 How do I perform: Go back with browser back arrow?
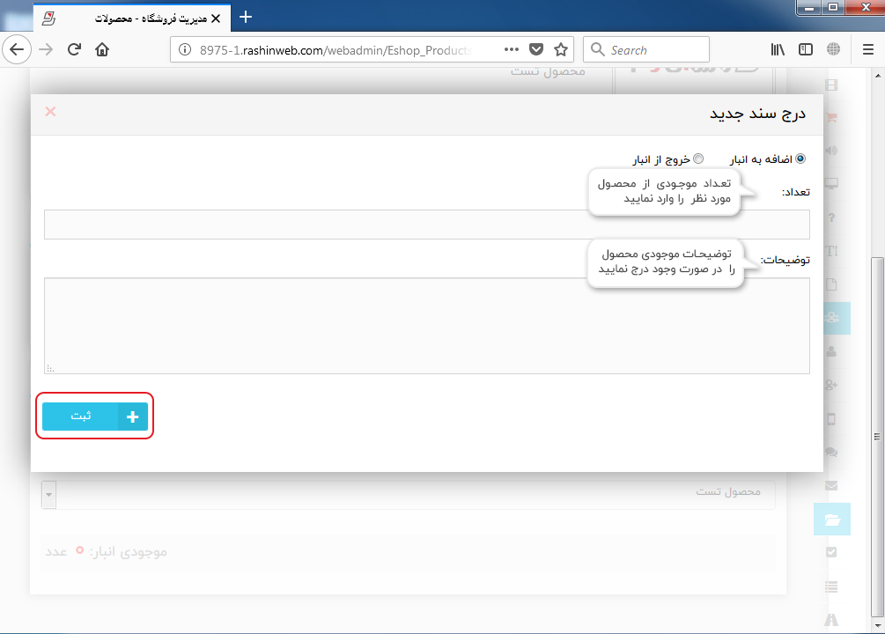click(x=17, y=49)
